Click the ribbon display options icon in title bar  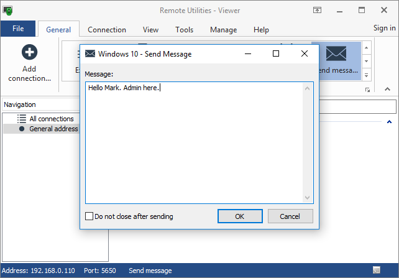(x=317, y=10)
